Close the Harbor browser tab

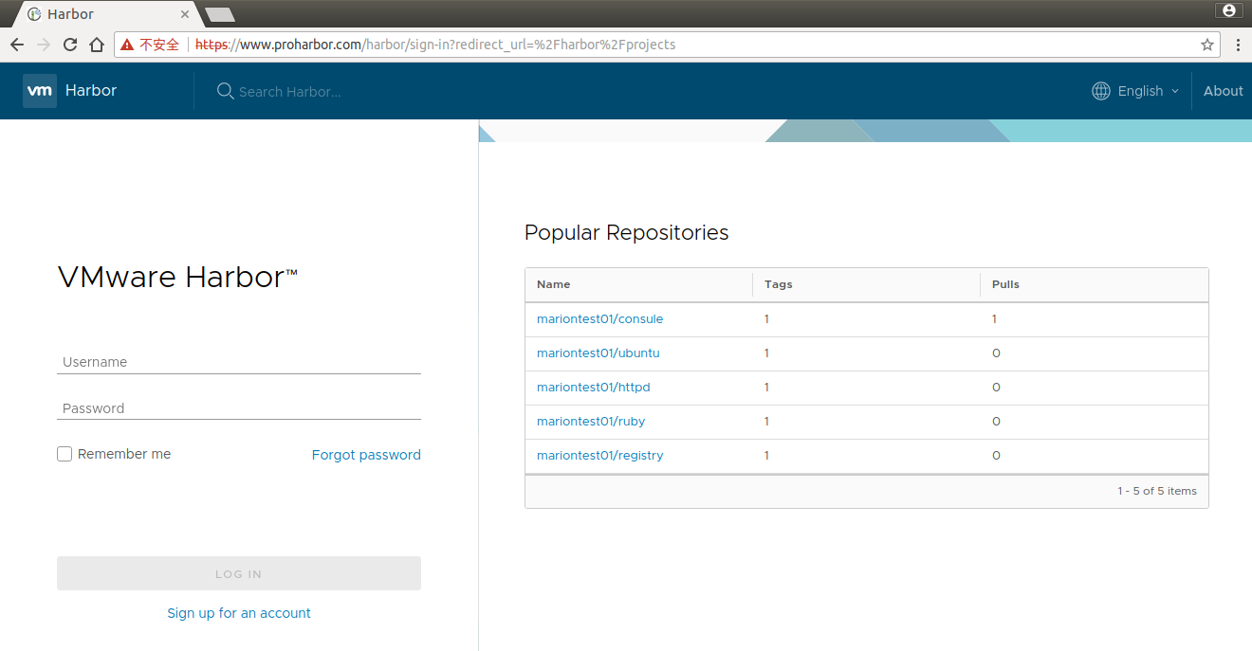(183, 14)
